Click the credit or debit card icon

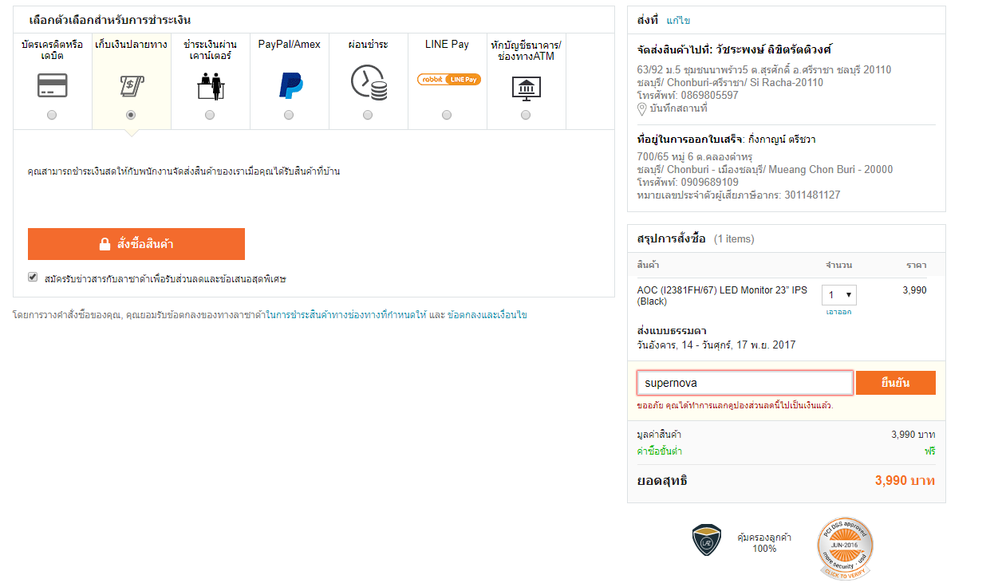point(52,85)
